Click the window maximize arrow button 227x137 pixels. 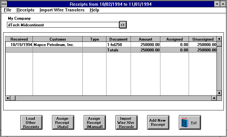[x=223, y=4]
